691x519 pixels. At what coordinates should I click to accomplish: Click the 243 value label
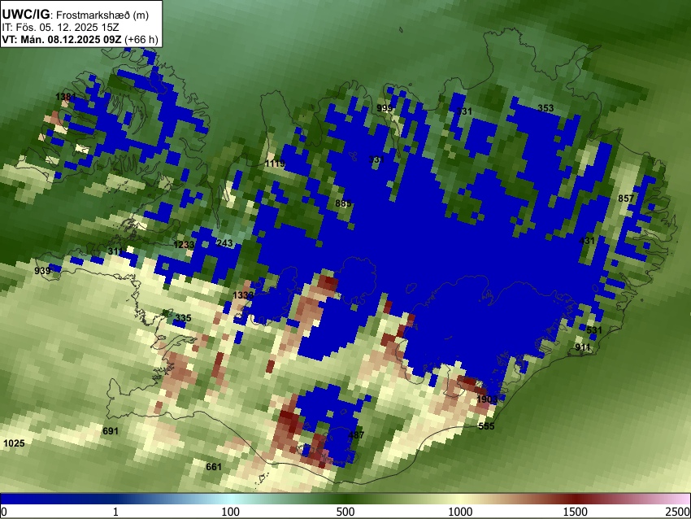coord(224,243)
